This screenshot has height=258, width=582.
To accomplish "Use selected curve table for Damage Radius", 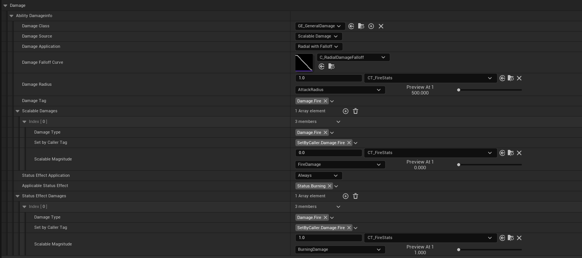I will tap(502, 78).
